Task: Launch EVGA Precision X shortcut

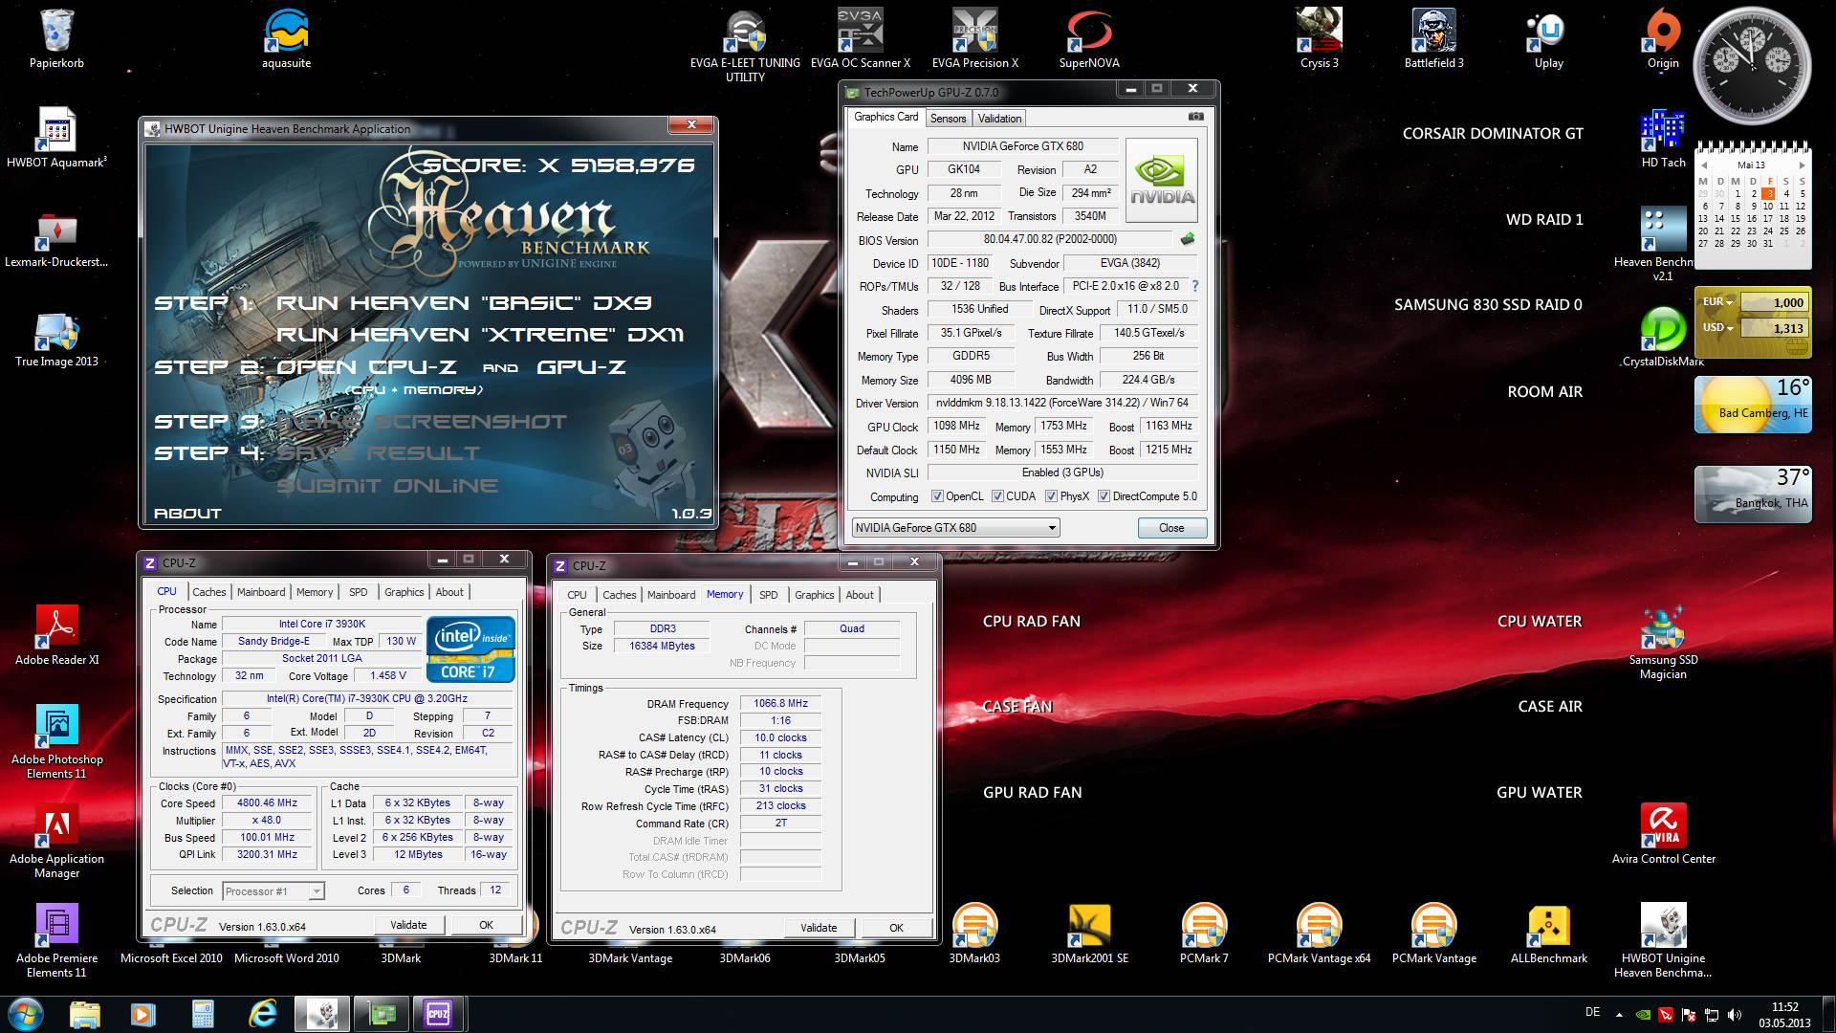Action: point(974,38)
